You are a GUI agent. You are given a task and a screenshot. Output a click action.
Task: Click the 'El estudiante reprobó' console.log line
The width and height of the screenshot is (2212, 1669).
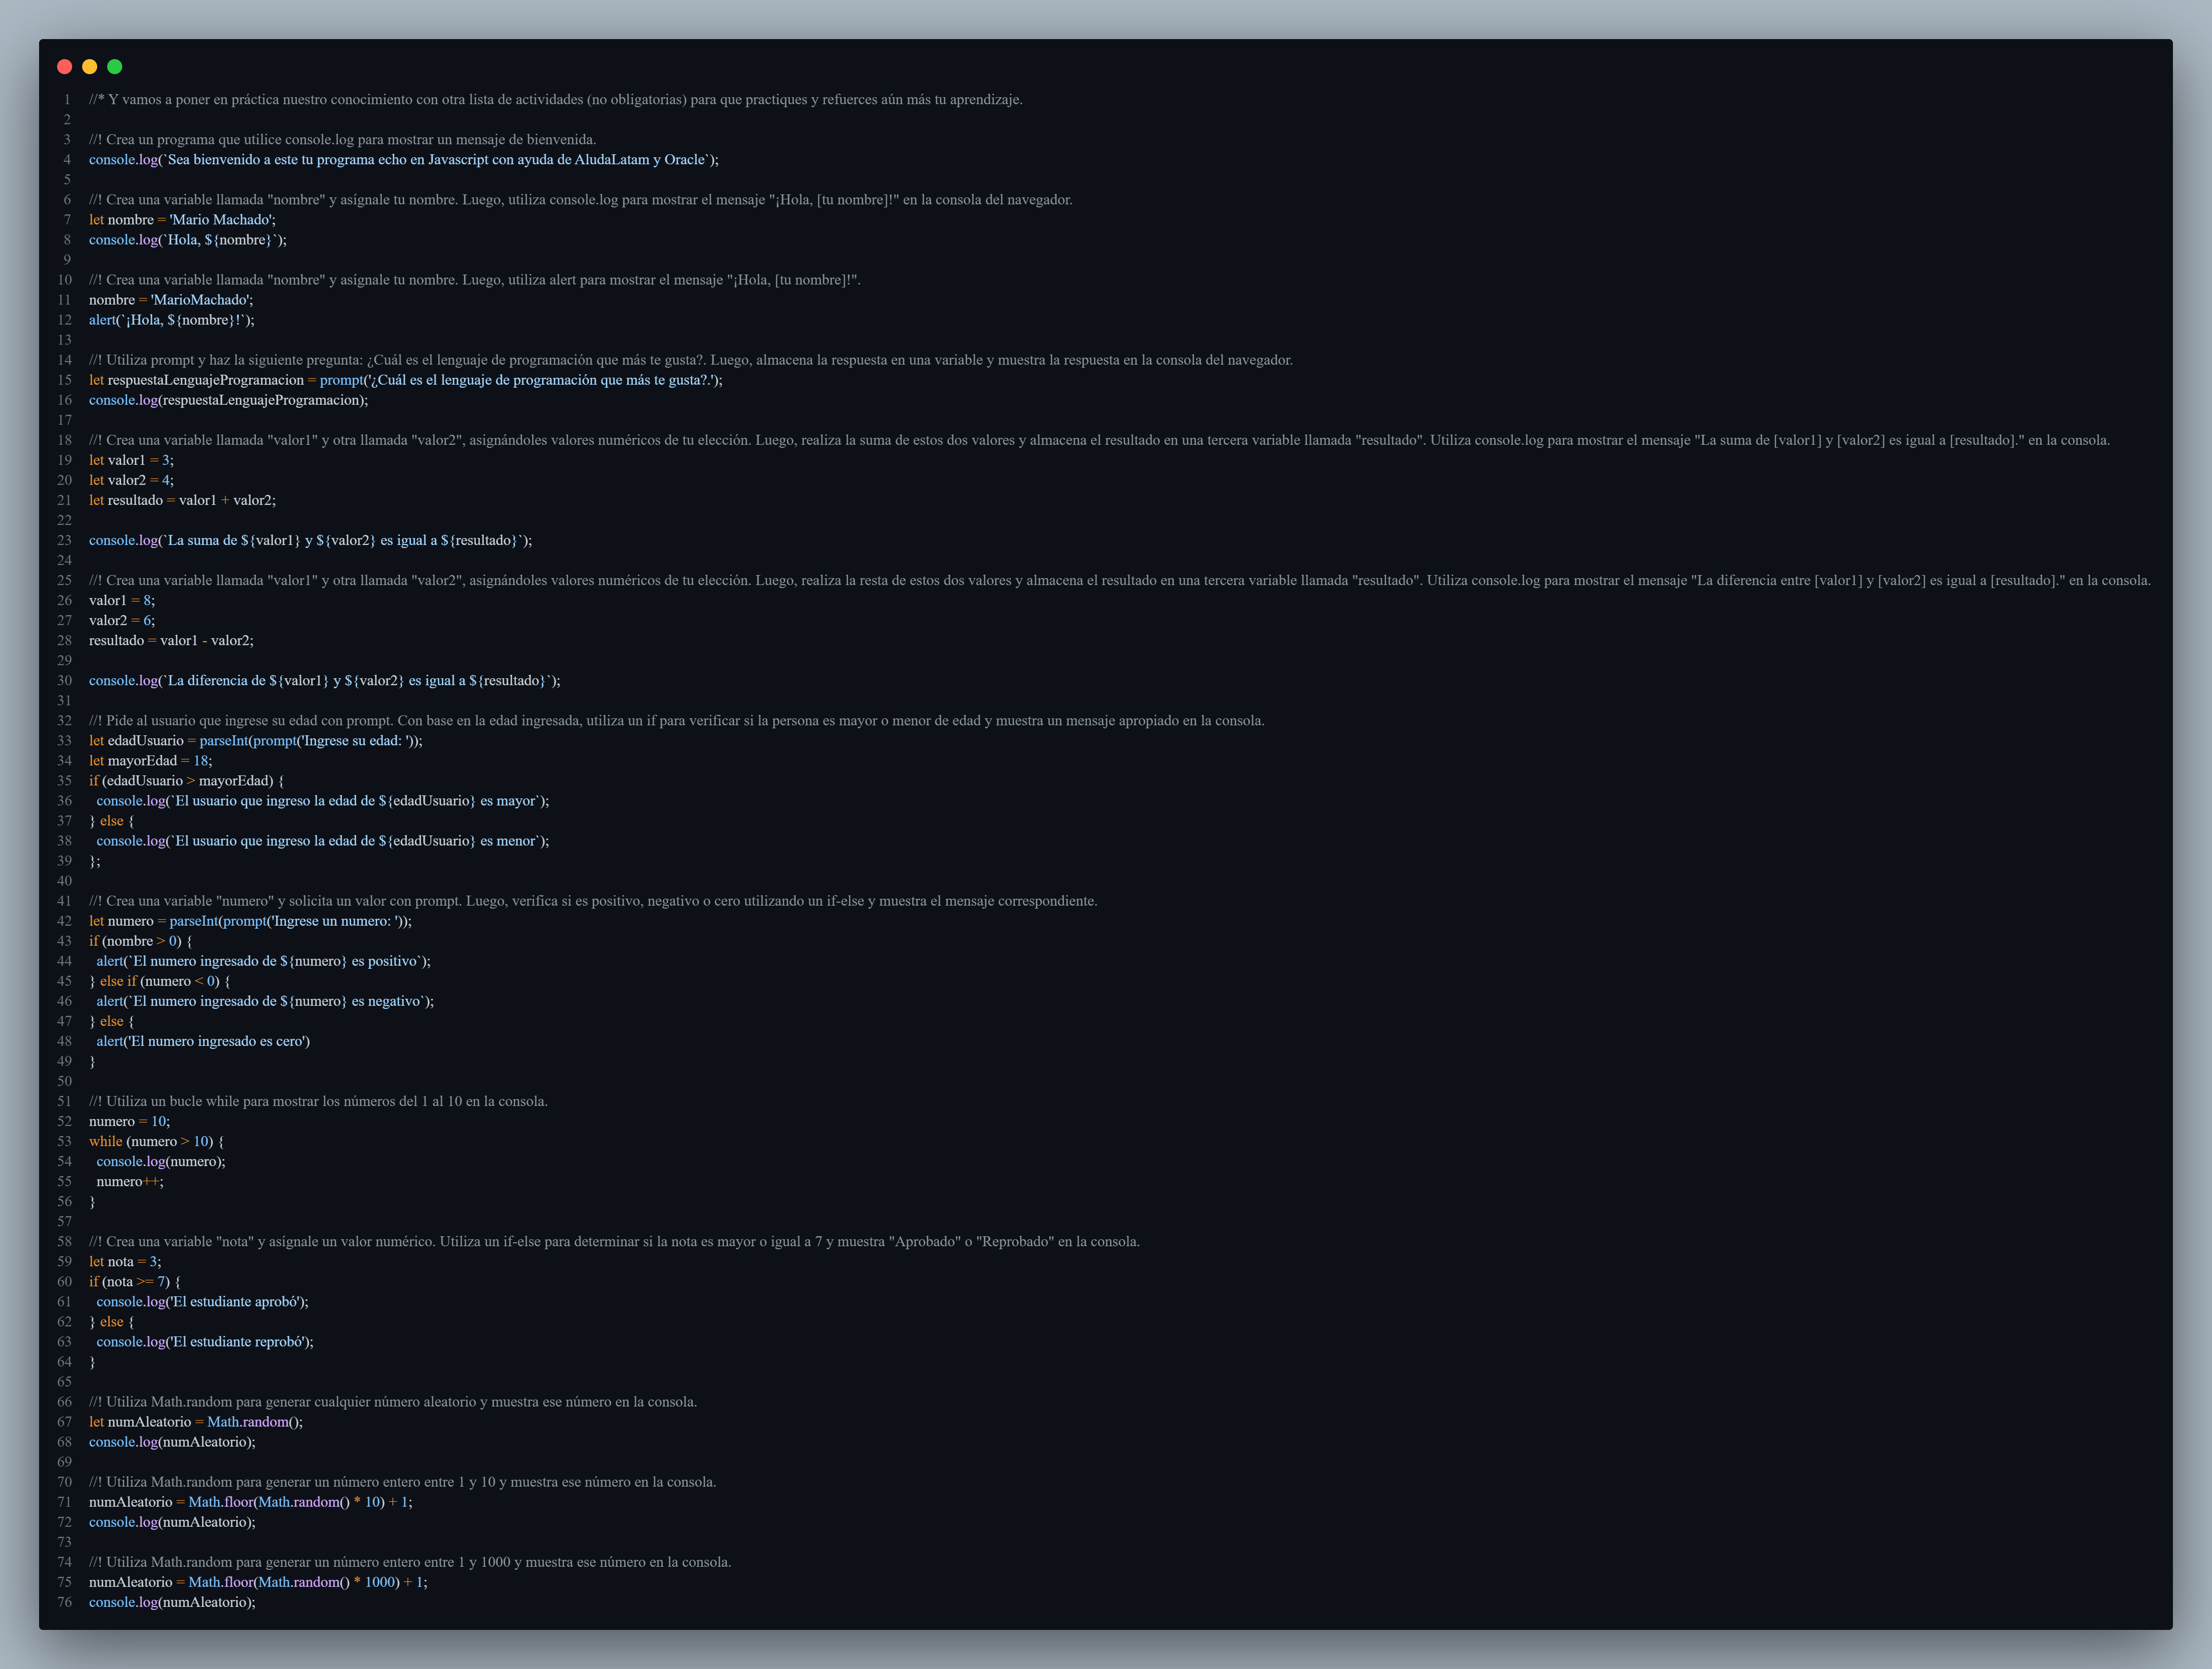[x=205, y=1341]
